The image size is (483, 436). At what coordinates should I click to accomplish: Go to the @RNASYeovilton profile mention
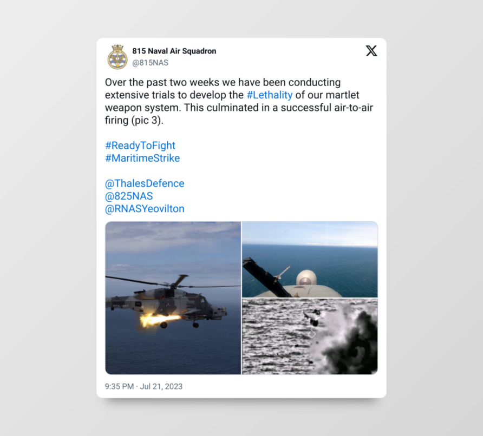tap(145, 209)
